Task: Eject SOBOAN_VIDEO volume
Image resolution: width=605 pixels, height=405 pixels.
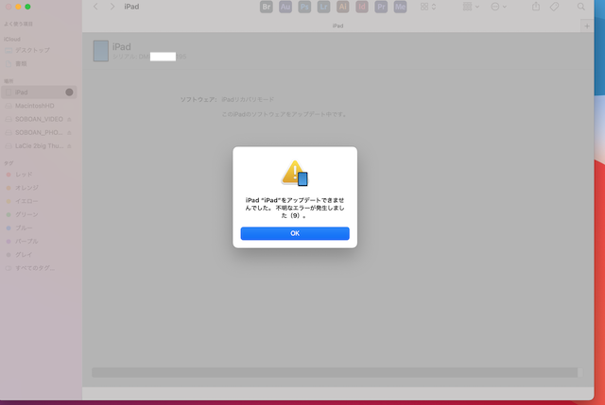Action: tap(69, 120)
